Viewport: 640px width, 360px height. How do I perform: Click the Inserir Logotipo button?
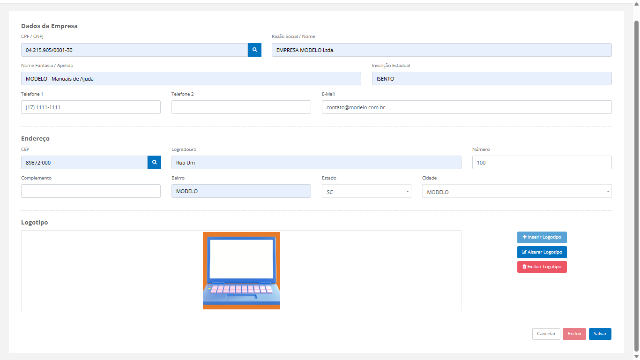(x=542, y=237)
